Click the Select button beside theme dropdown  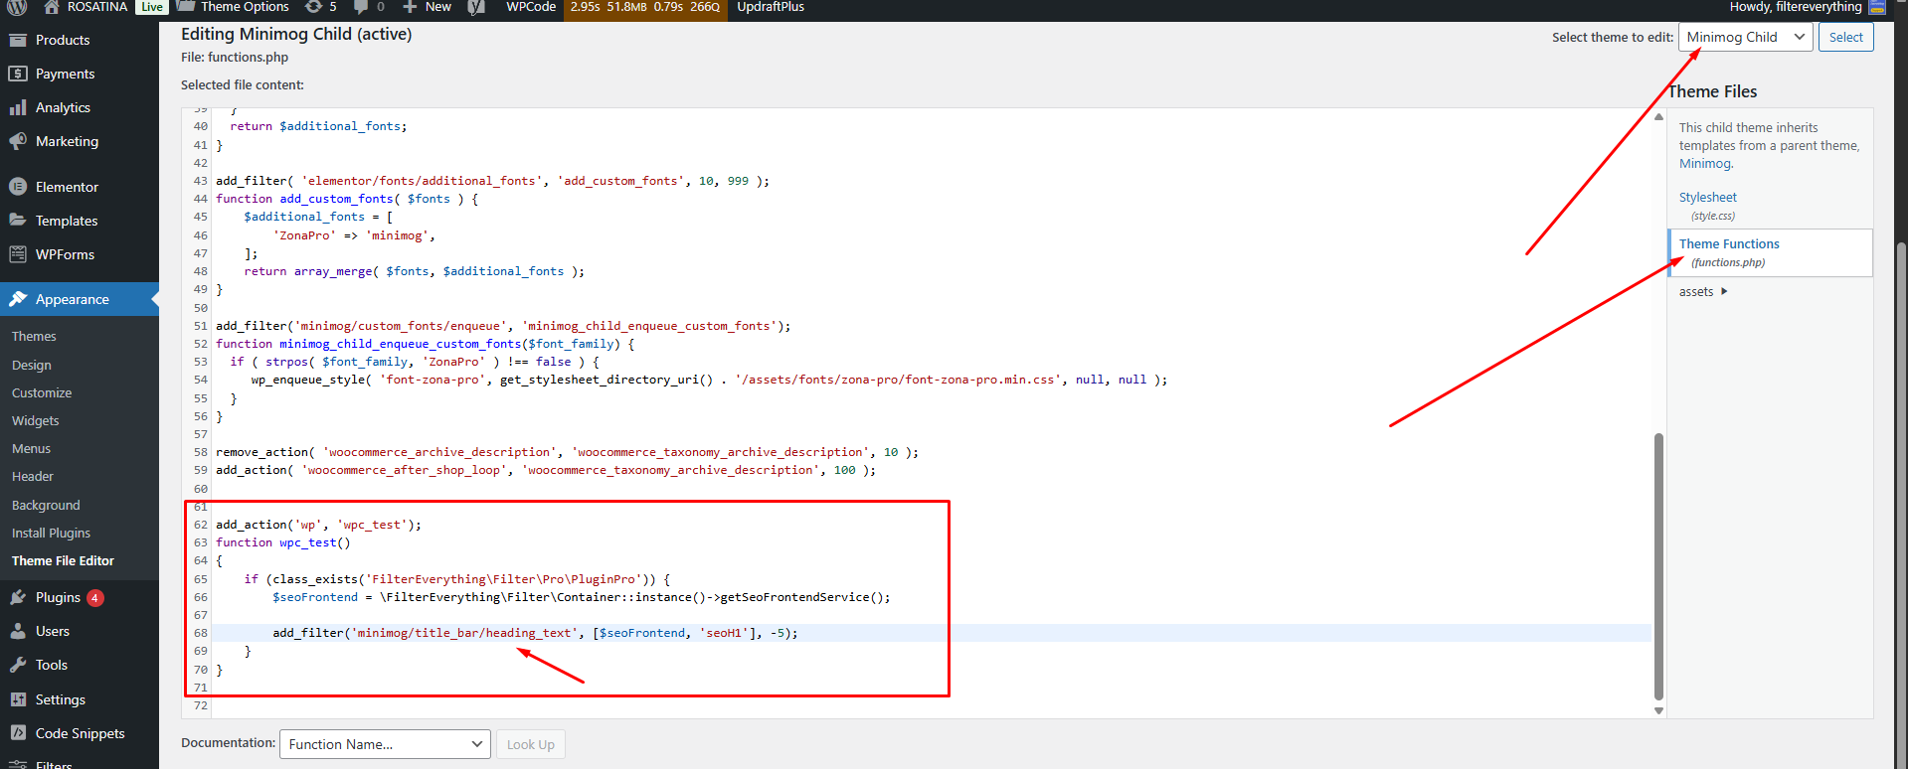click(1845, 37)
